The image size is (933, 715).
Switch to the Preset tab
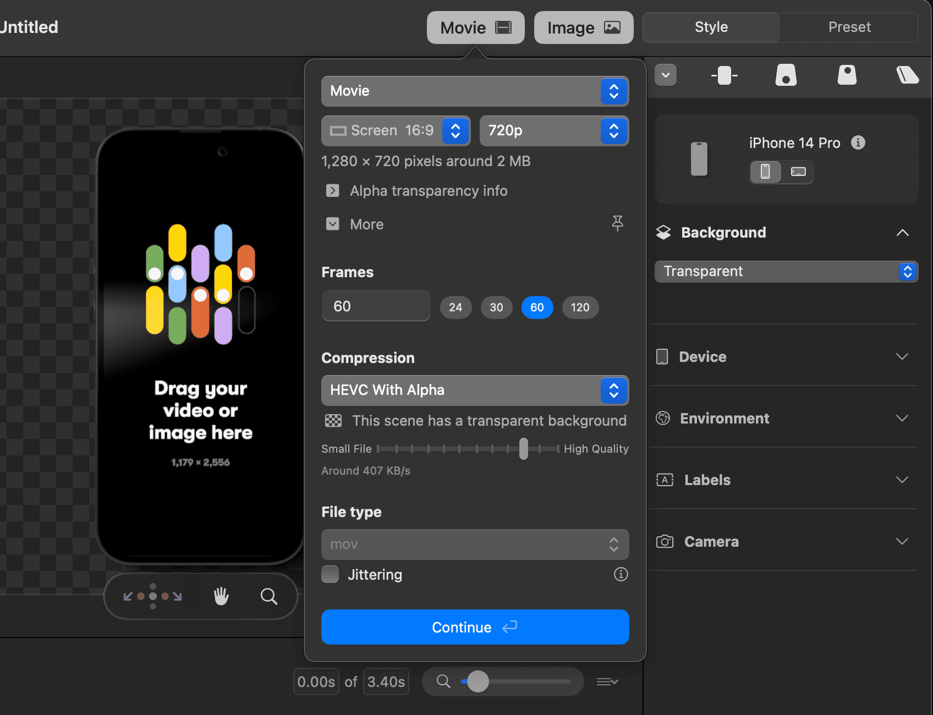pos(849,27)
